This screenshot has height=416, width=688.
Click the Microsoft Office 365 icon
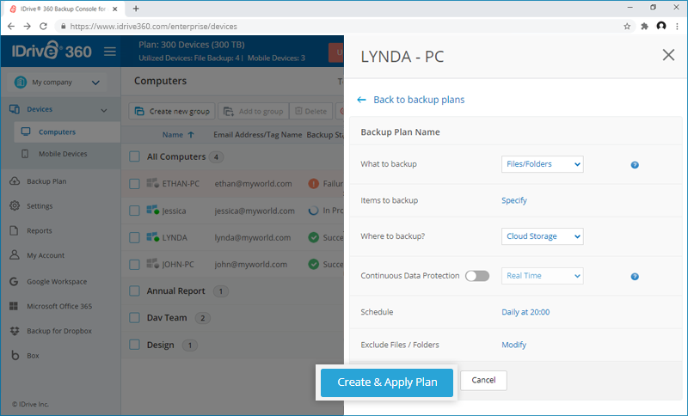click(14, 306)
